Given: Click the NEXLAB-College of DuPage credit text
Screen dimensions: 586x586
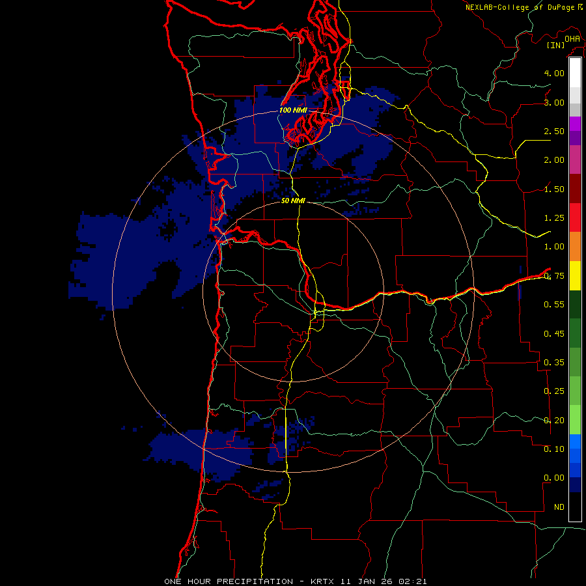Looking at the screenshot, I should pos(520,7).
